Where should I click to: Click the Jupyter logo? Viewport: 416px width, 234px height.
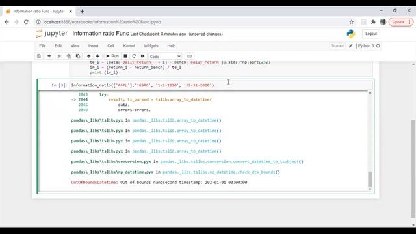pos(52,34)
